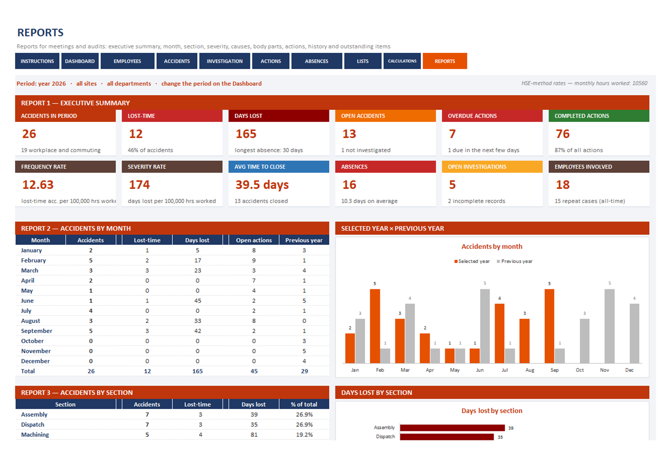Open the ACCIDENTS navigation tab

pos(177,61)
